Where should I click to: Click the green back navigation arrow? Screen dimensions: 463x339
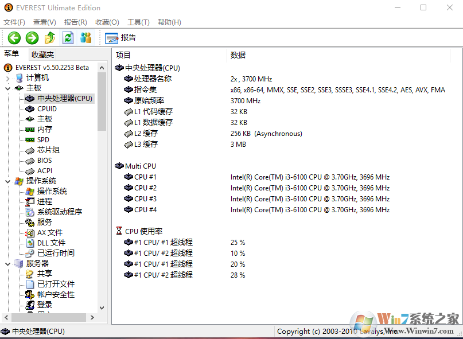pos(13,38)
